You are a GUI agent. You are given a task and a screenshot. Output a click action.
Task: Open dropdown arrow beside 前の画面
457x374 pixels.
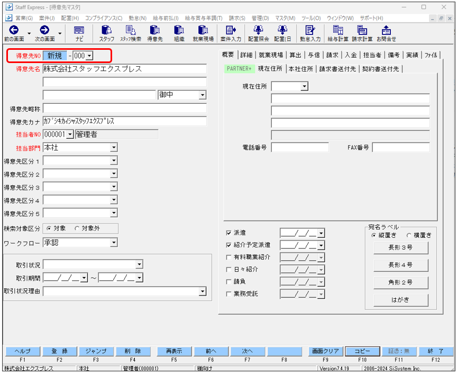click(x=29, y=33)
